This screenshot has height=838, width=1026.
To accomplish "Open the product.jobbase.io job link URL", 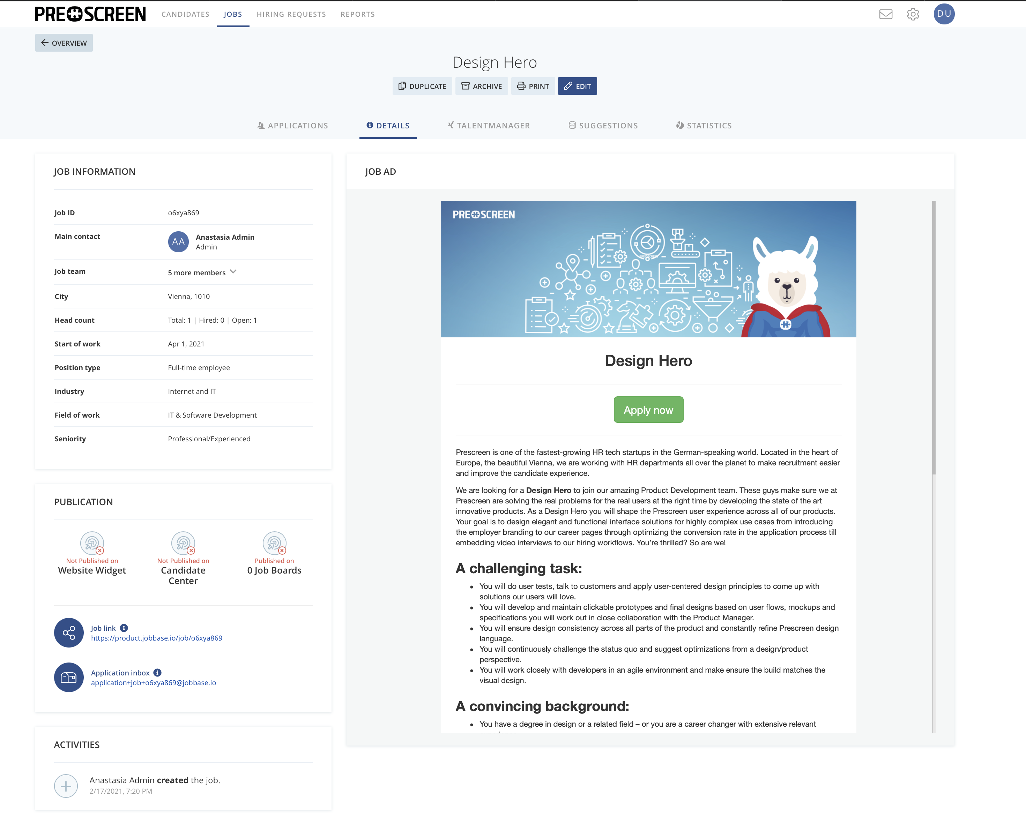I will (x=156, y=638).
